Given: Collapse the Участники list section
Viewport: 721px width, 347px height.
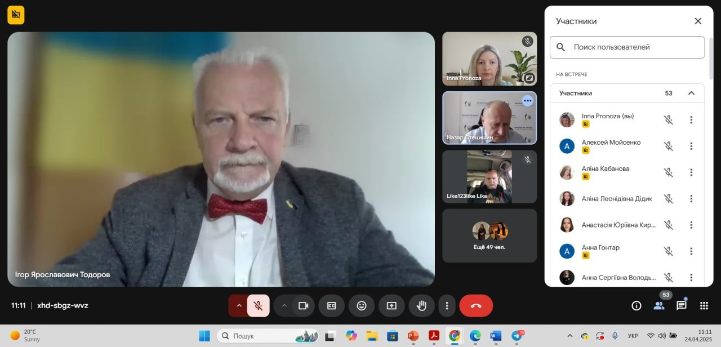Looking at the screenshot, I should [x=692, y=93].
